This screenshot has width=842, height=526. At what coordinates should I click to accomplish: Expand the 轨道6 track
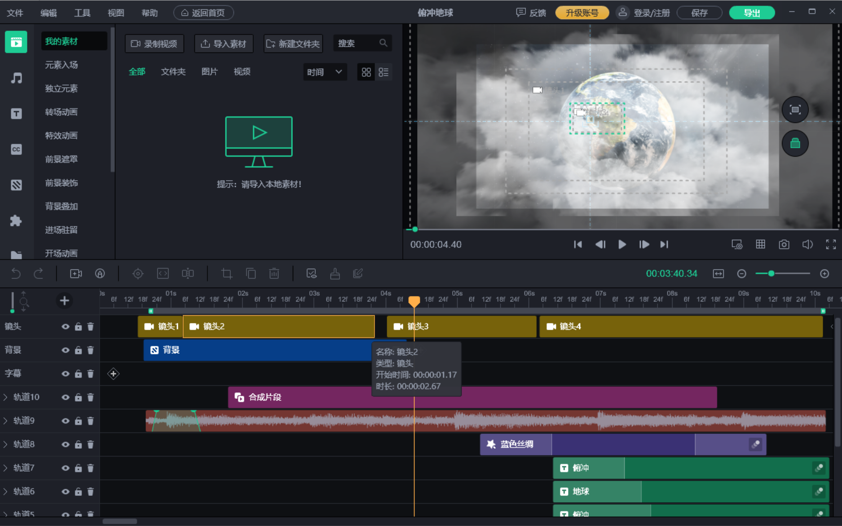click(5, 491)
